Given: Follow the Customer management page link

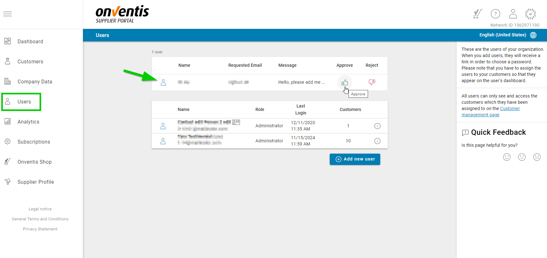Looking at the screenshot, I should pos(490,112).
